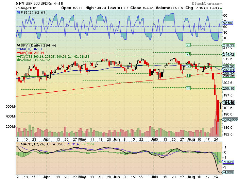The height and width of the screenshot is (180, 238).
Task: Click May on the price chart date axis
Action: point(82,139)
